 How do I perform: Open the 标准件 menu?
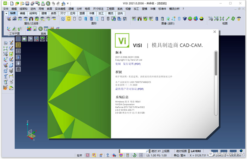pyautogui.click(x=162, y=9)
